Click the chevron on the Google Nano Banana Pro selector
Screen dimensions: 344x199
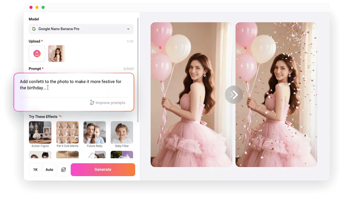[129, 29]
